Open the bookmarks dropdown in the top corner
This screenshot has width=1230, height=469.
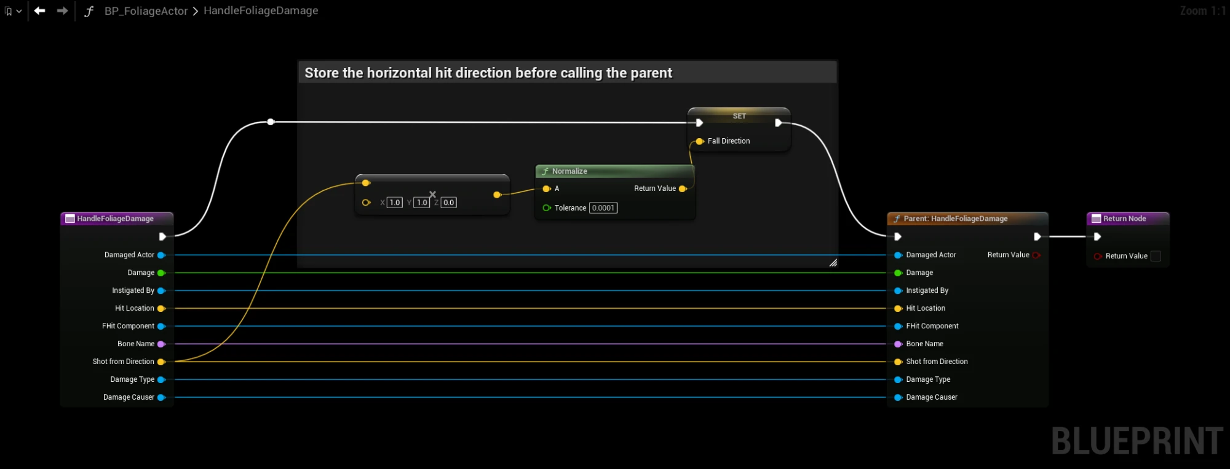click(x=13, y=11)
